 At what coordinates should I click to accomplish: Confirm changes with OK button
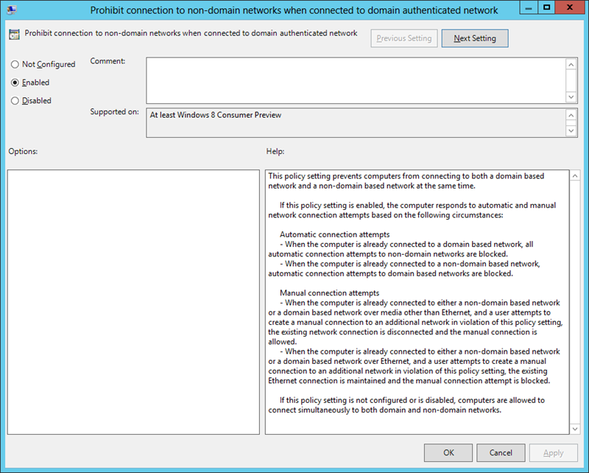(448, 452)
